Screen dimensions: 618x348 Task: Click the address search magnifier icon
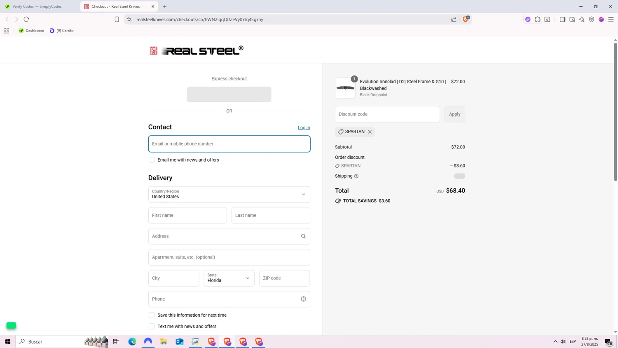304,236
